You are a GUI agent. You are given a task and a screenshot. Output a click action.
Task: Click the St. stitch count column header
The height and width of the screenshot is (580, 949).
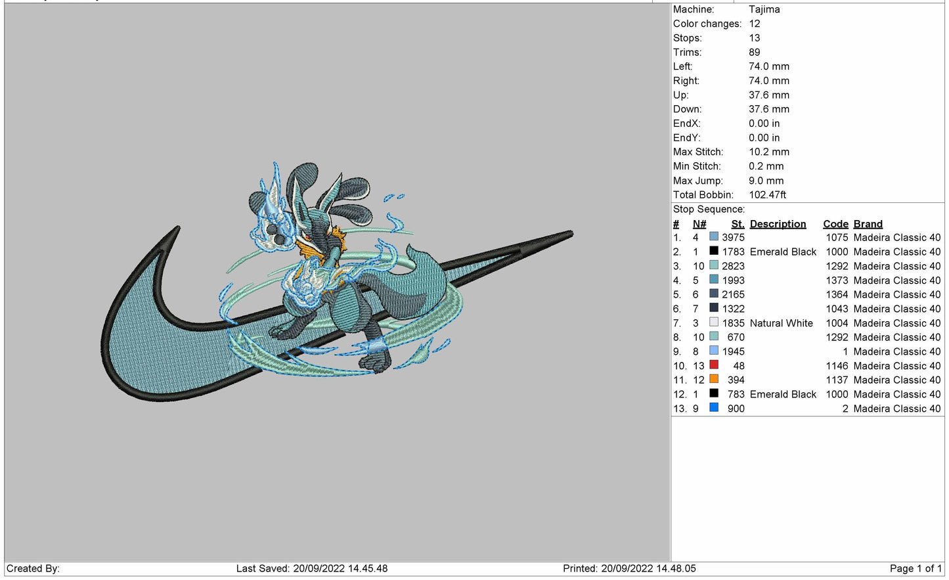point(738,224)
